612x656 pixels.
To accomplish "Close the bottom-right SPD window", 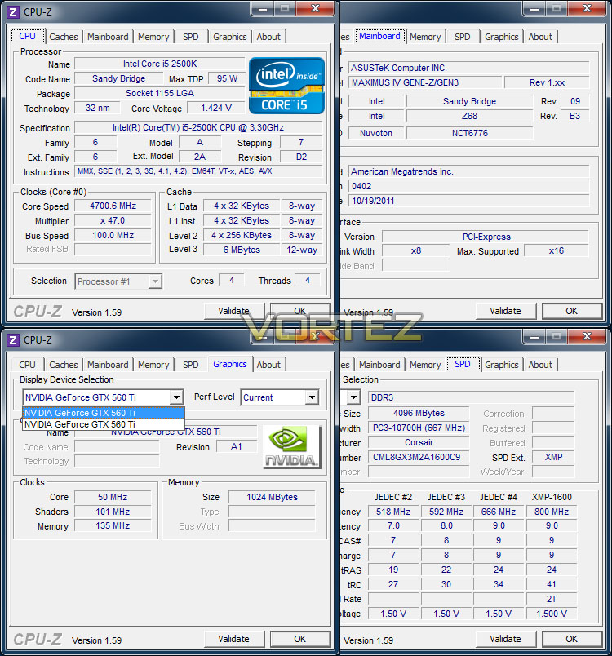I will (587, 336).
